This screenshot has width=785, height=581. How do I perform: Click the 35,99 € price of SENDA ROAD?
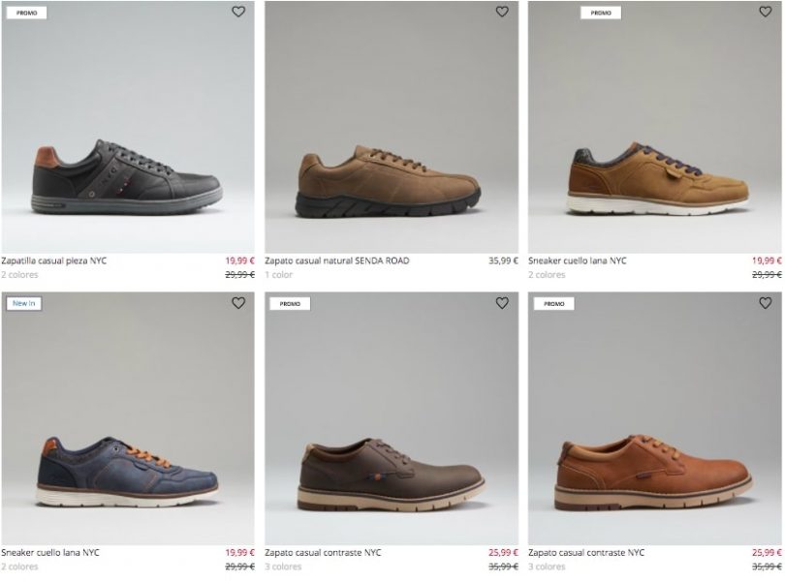point(503,260)
